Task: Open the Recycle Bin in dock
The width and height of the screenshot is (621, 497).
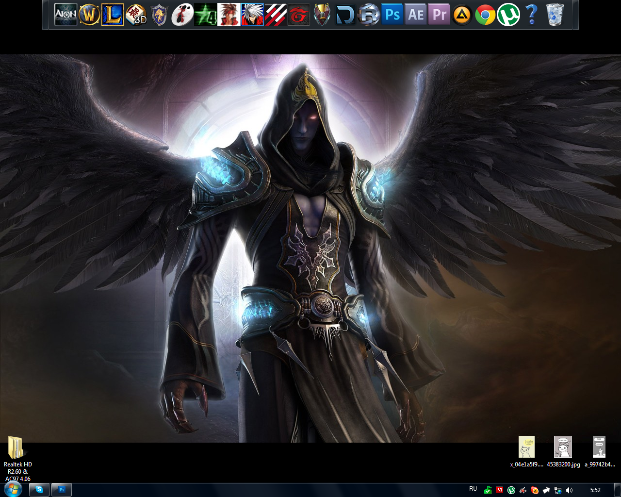Action: 555,15
